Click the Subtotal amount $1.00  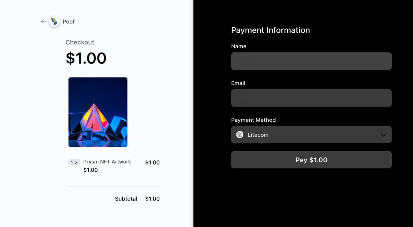coord(152,199)
